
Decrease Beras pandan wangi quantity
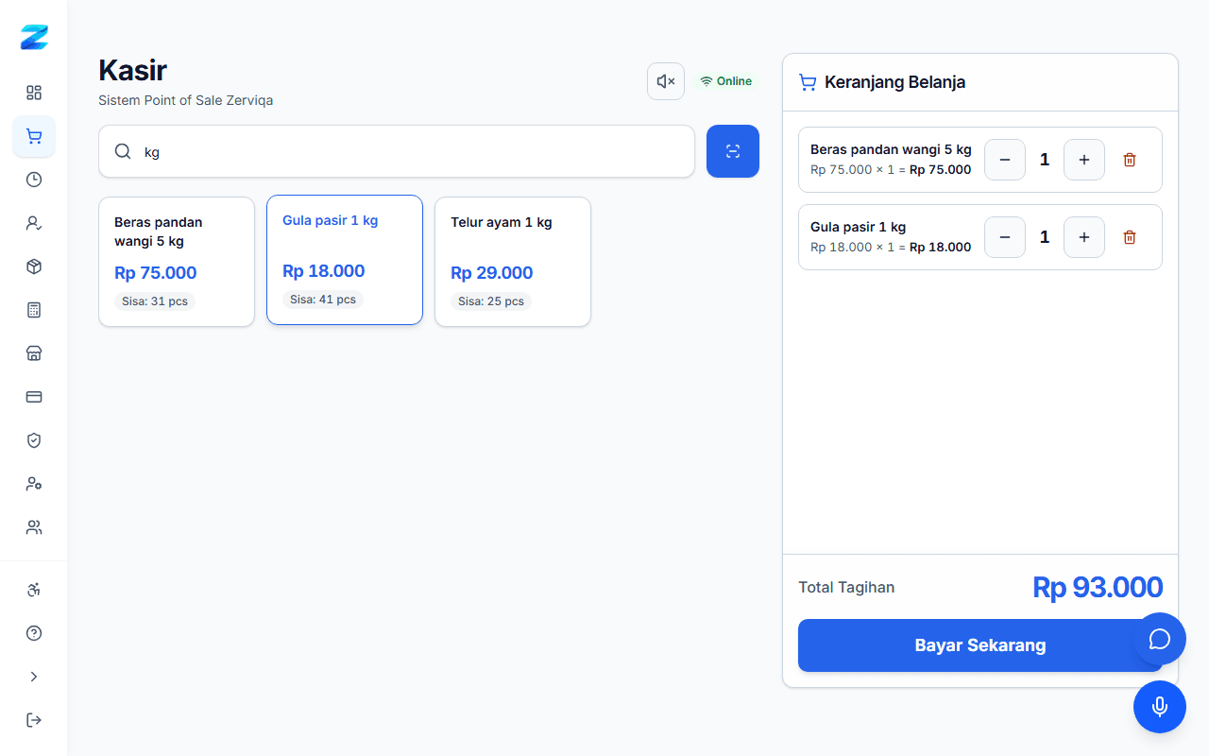point(1005,160)
